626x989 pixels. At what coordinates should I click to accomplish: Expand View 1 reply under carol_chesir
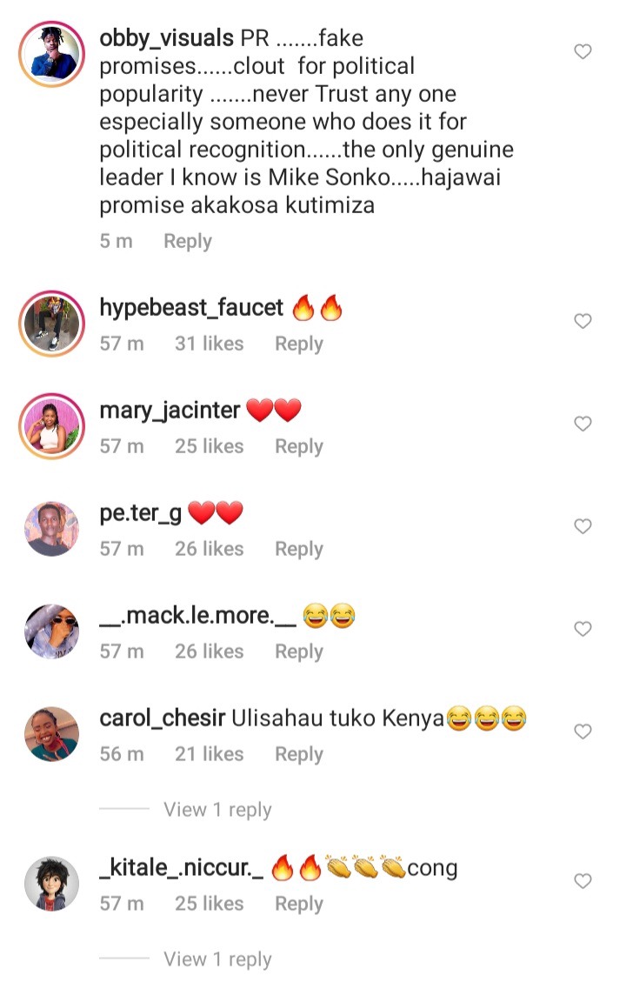tap(217, 809)
